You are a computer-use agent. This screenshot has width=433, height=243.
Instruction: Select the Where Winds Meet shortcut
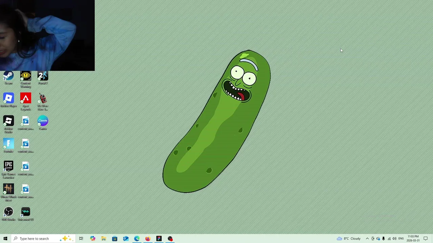pyautogui.click(x=8, y=192)
